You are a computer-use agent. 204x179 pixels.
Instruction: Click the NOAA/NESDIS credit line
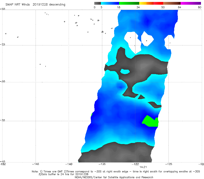point(114,177)
